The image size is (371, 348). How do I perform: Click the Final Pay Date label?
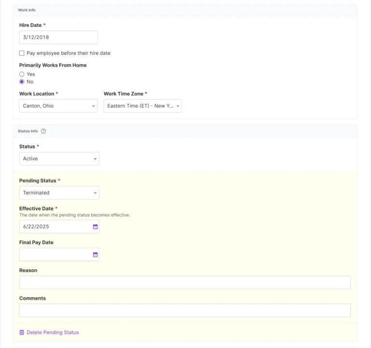coord(36,243)
